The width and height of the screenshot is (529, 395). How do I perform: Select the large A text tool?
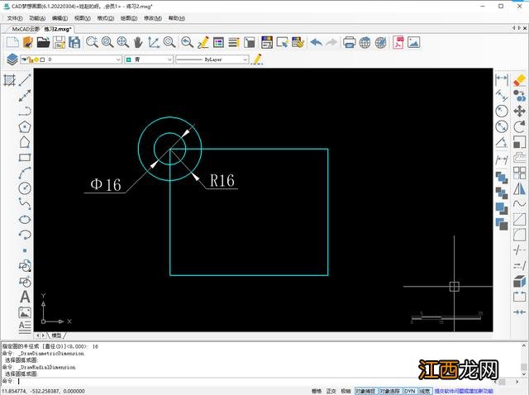tap(25, 297)
